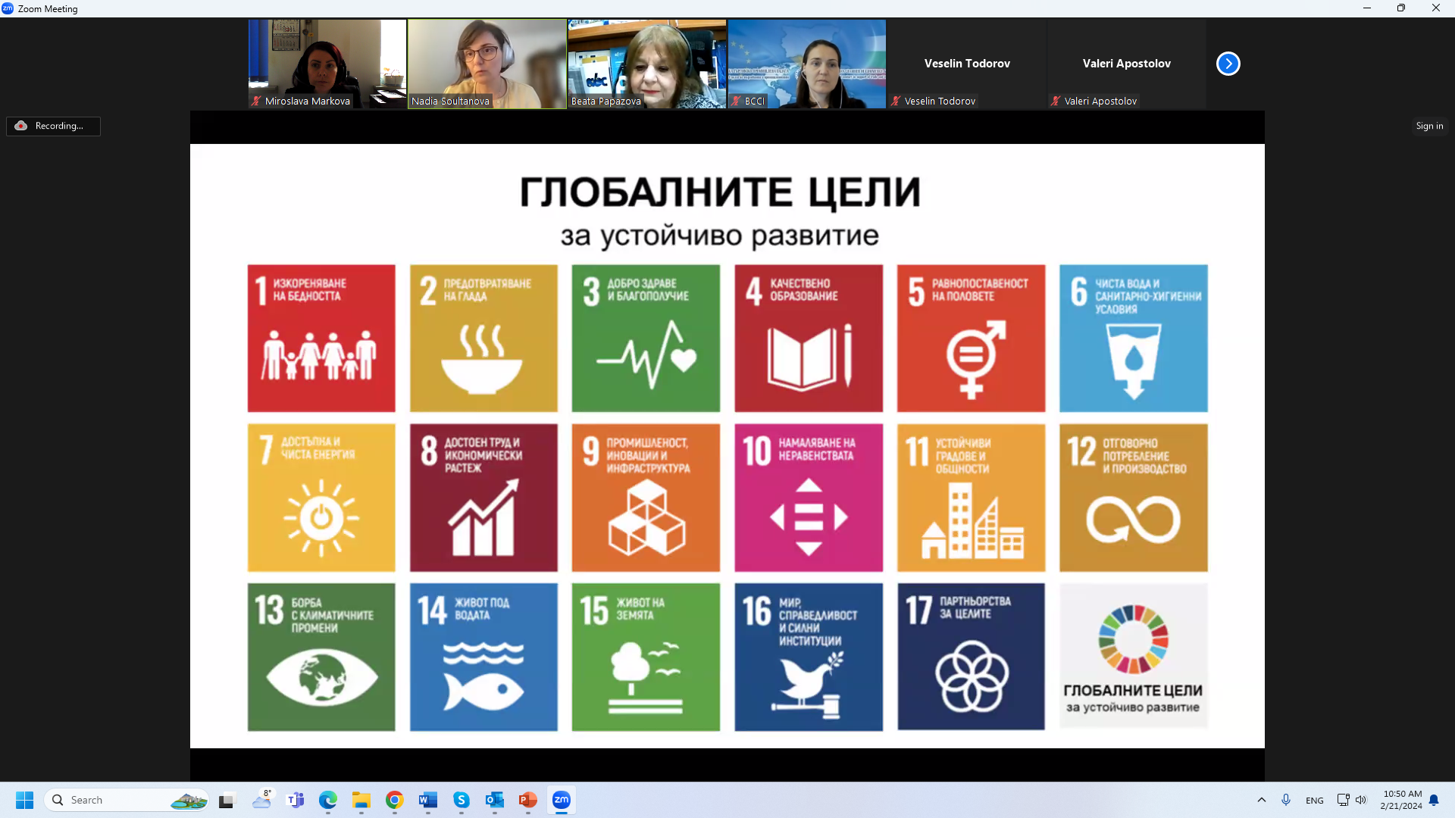
Task: Click the goal 16 dove and gavel tile
Action: coord(809,657)
